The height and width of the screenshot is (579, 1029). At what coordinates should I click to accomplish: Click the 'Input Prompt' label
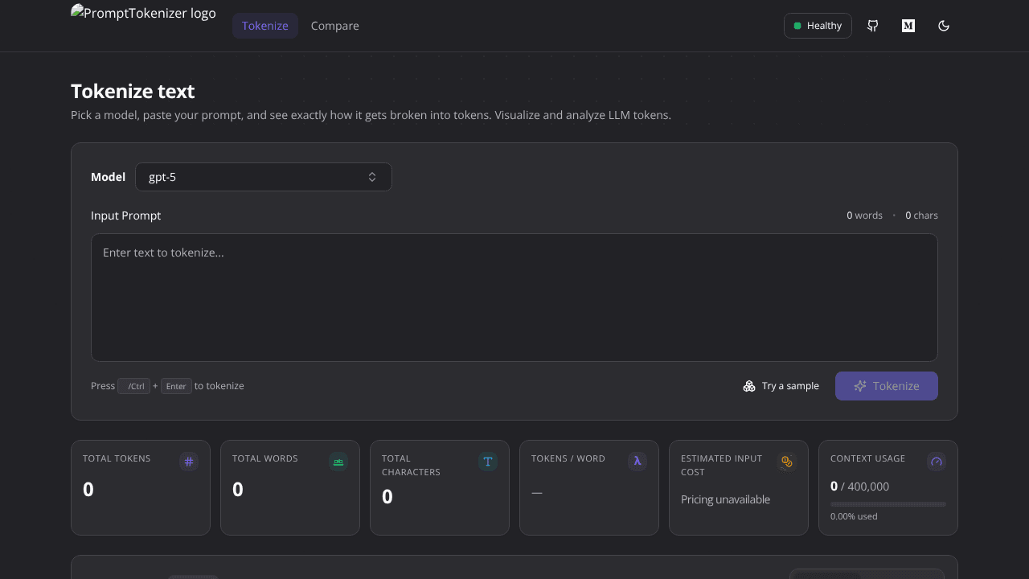(x=125, y=216)
